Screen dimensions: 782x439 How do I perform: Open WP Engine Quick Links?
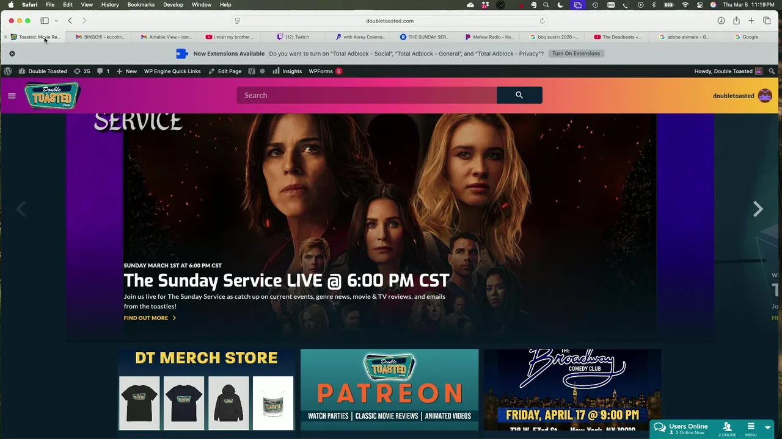[172, 71]
